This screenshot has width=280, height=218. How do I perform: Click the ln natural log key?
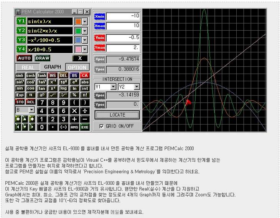(x=74, y=88)
